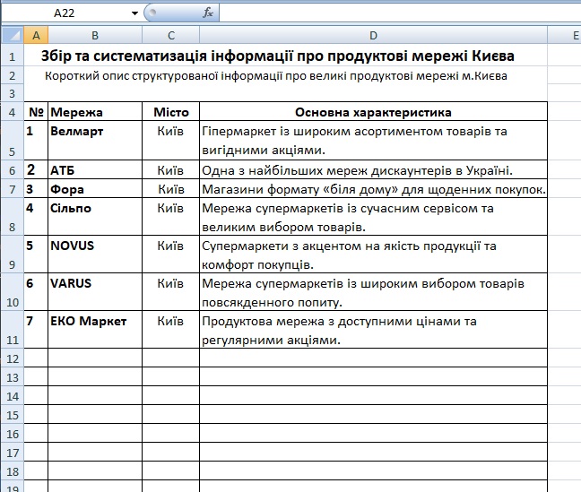Select row 14 header
The image size is (581, 492).
pos(13,396)
